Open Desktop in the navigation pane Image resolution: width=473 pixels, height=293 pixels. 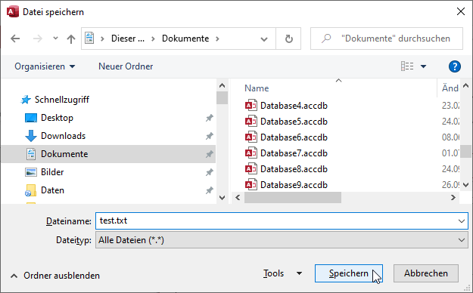coord(57,118)
